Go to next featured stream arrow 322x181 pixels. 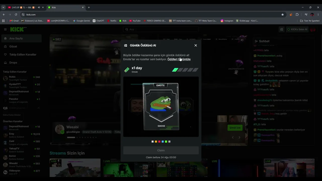(239, 138)
